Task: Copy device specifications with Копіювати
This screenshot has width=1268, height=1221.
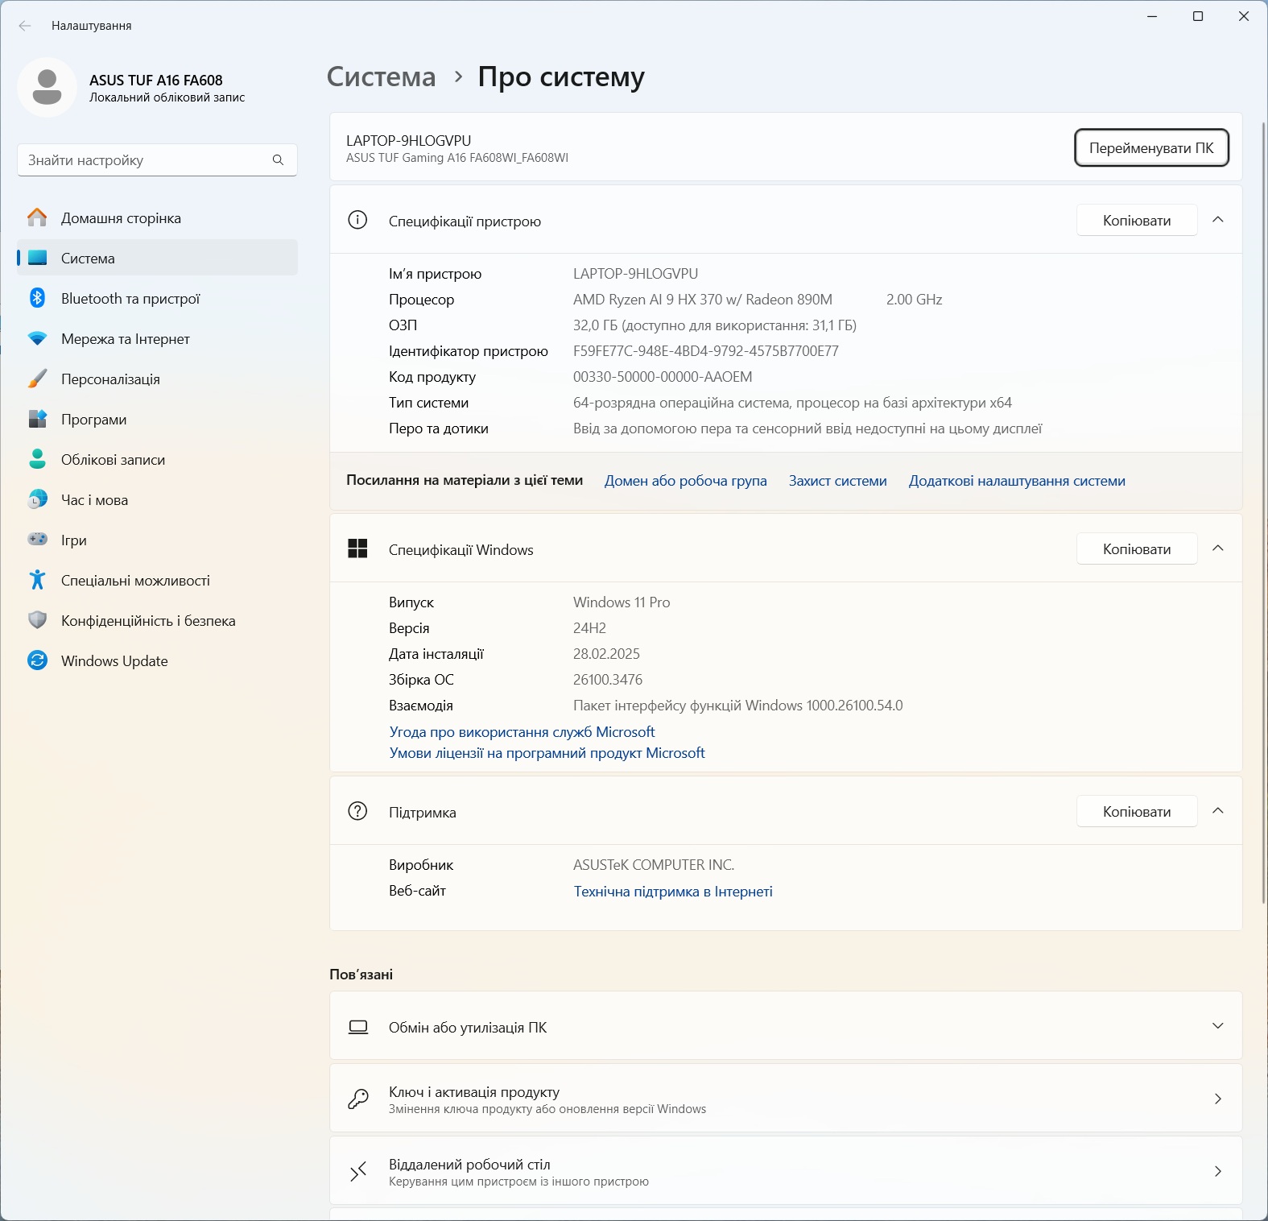Action: coord(1137,220)
